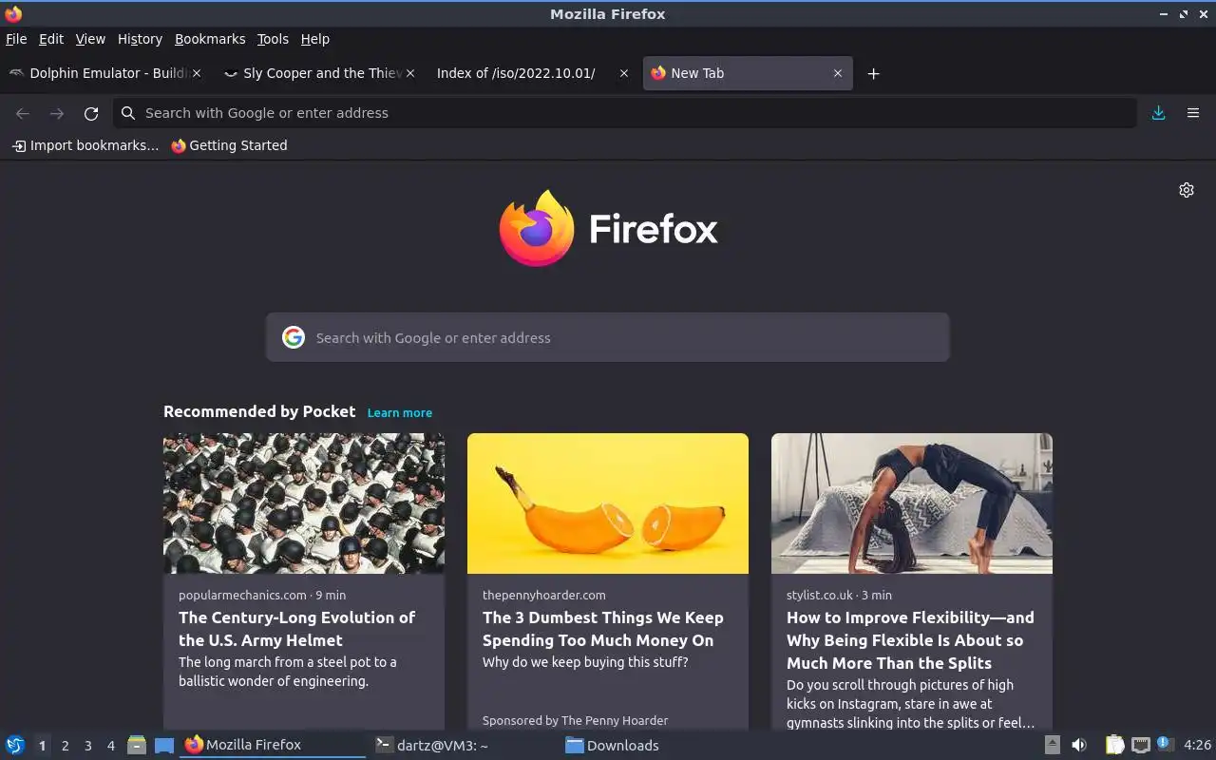Open network connection tray icon
Viewport: 1216px width, 760px height.
pyautogui.click(x=1141, y=745)
